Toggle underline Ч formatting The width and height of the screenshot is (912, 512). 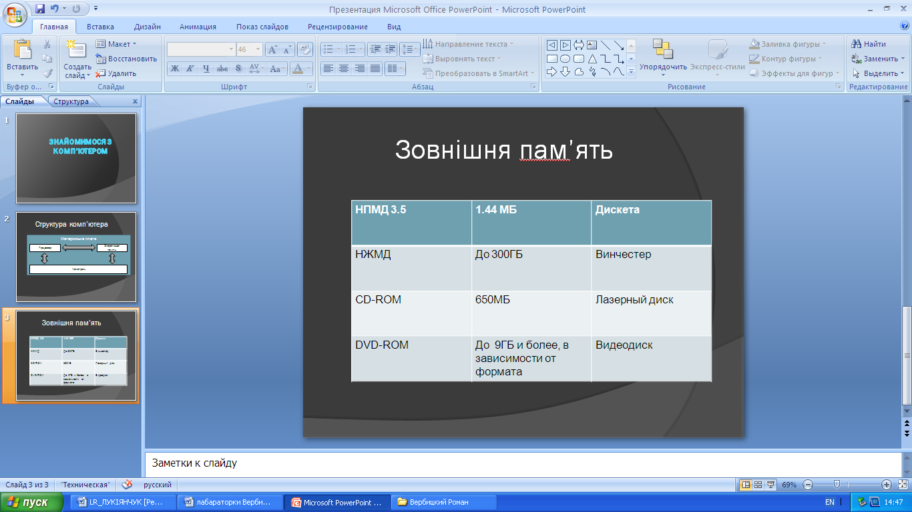point(206,68)
